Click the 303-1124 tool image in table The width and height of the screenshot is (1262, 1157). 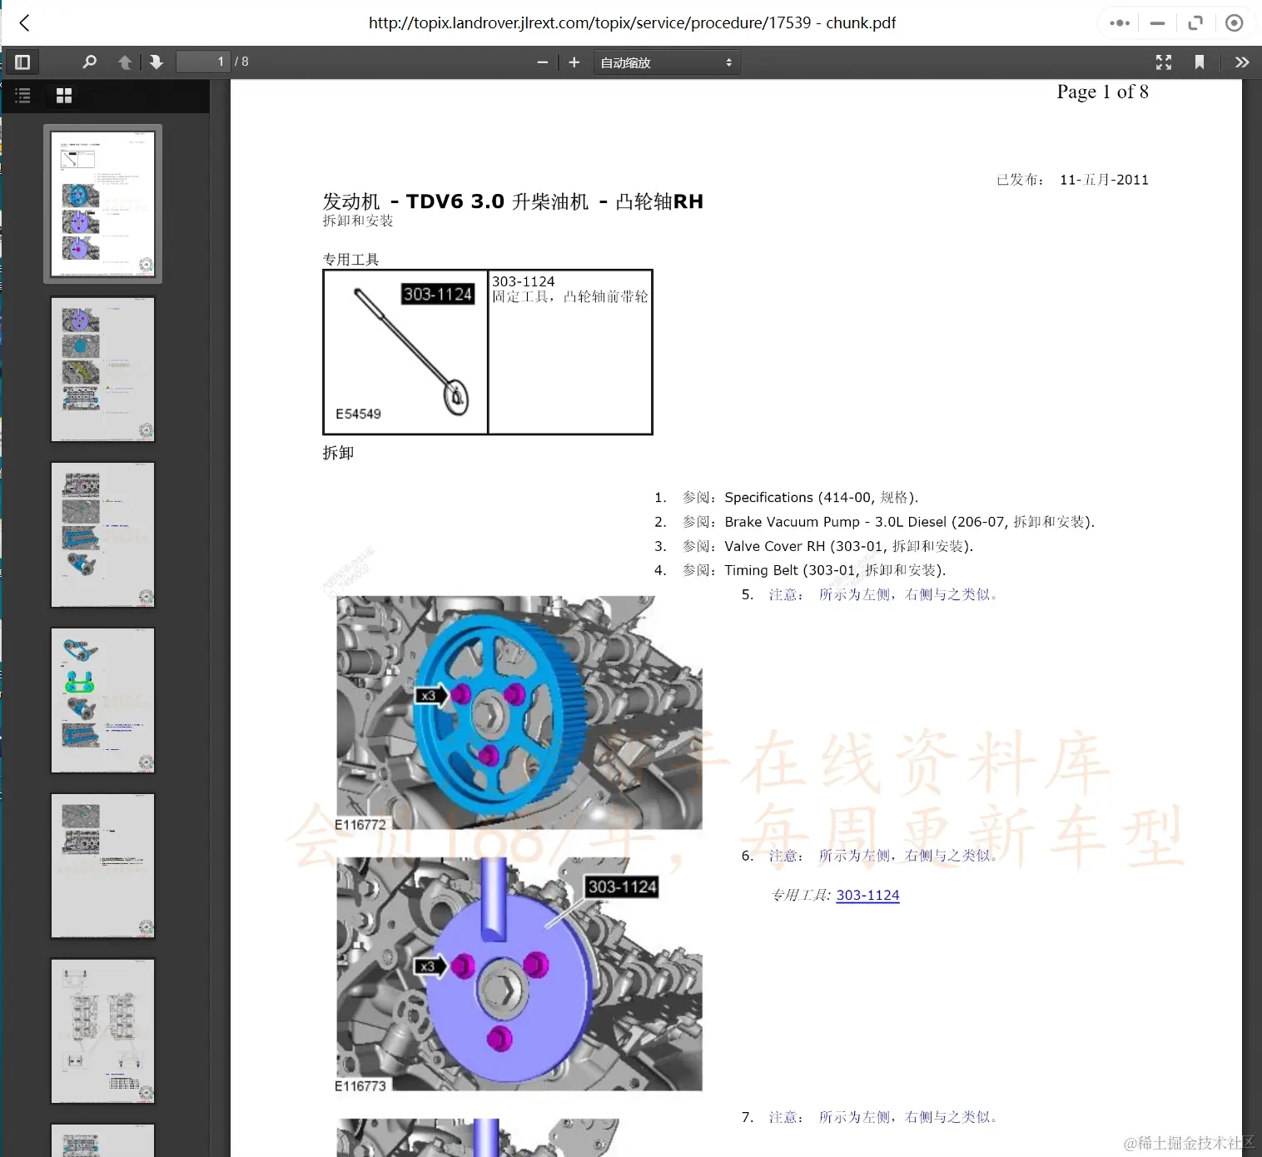(405, 352)
